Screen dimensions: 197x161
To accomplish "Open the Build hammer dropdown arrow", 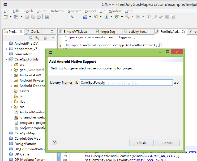I will pos(132,17).
